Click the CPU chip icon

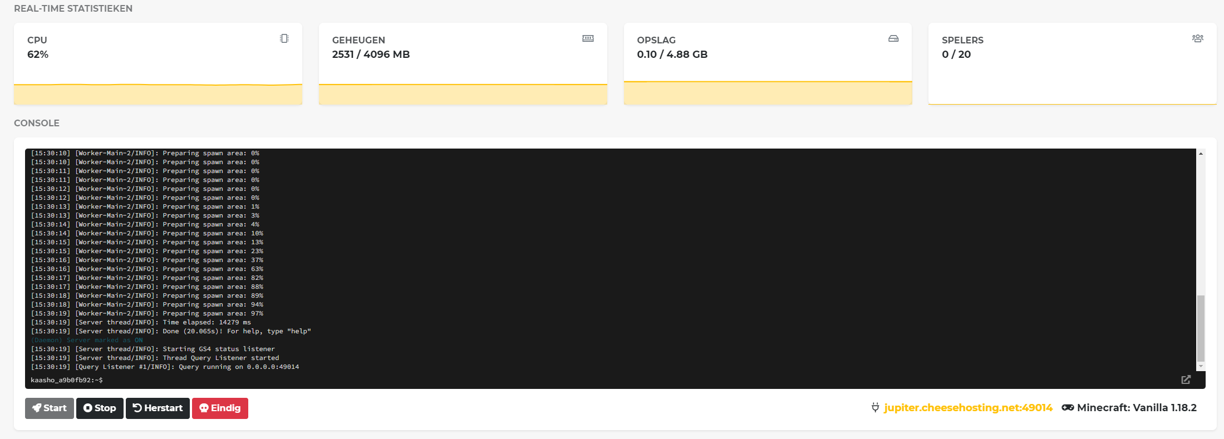tap(284, 38)
